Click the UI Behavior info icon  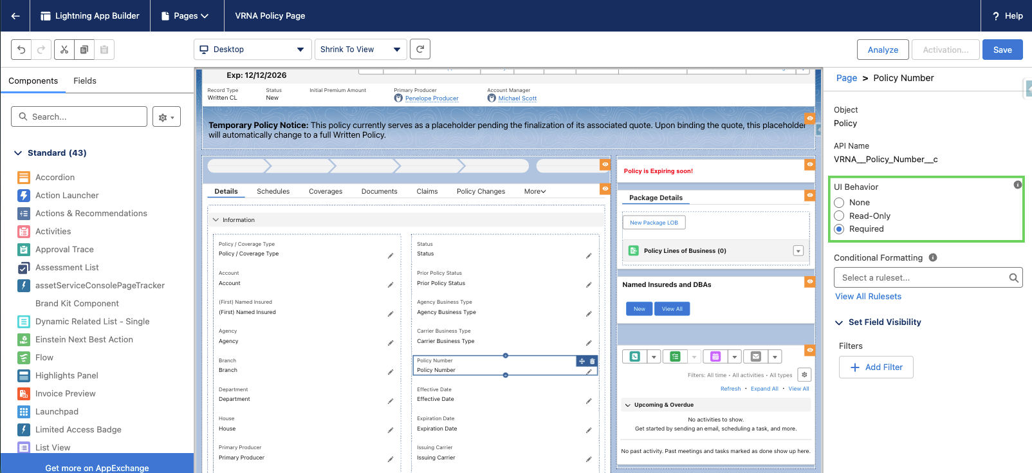pyautogui.click(x=1017, y=185)
